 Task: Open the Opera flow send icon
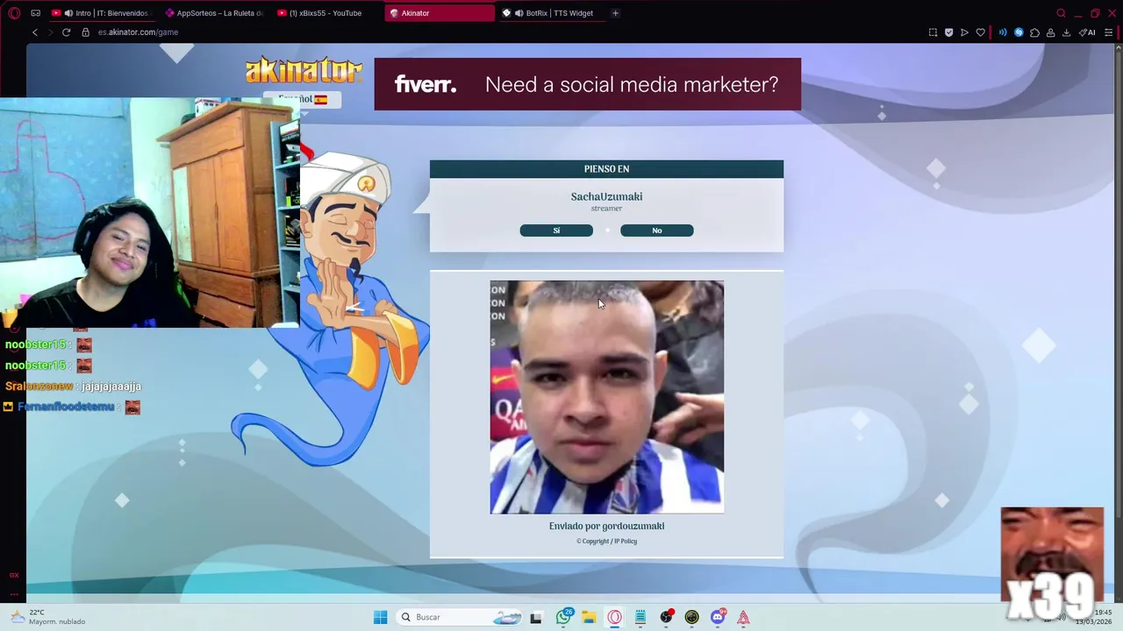tap(964, 32)
